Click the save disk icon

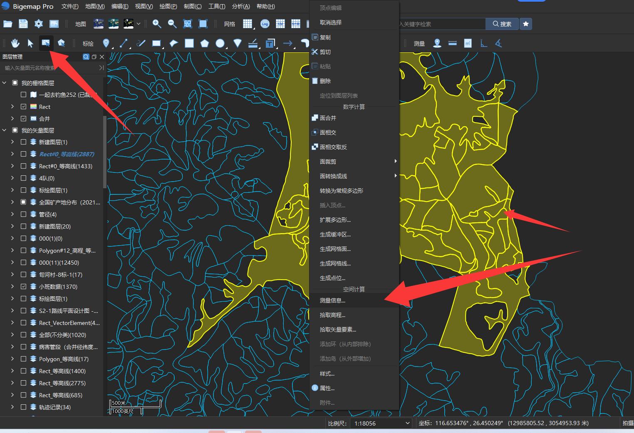click(x=23, y=24)
